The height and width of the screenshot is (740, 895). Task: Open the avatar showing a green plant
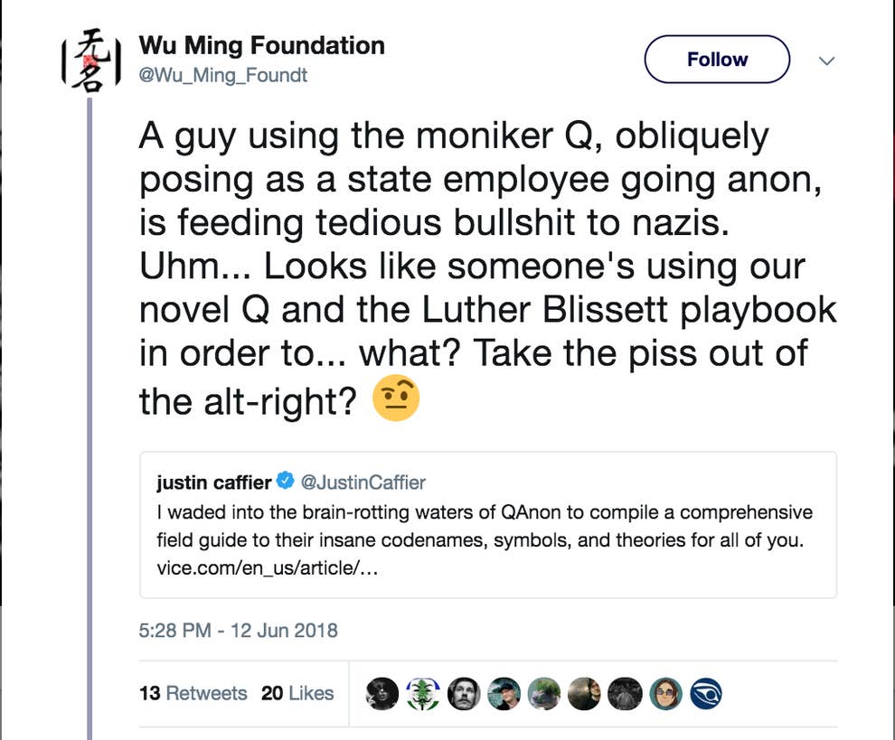click(x=544, y=693)
